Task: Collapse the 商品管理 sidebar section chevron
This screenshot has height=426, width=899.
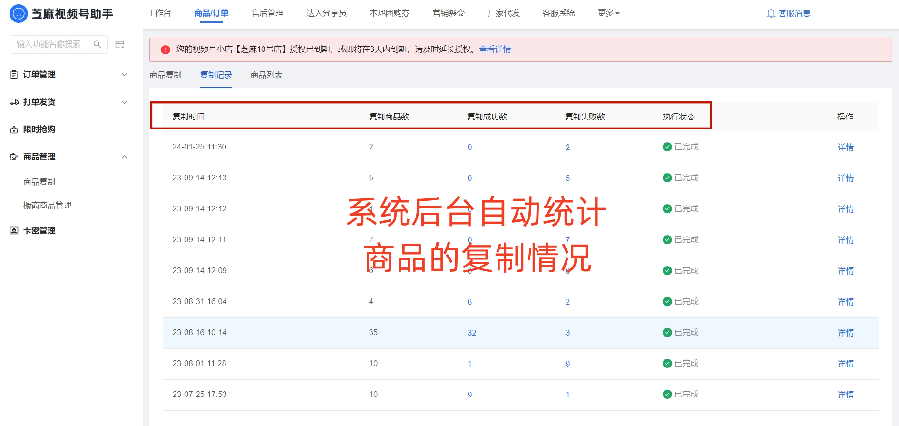Action: pyautogui.click(x=124, y=157)
